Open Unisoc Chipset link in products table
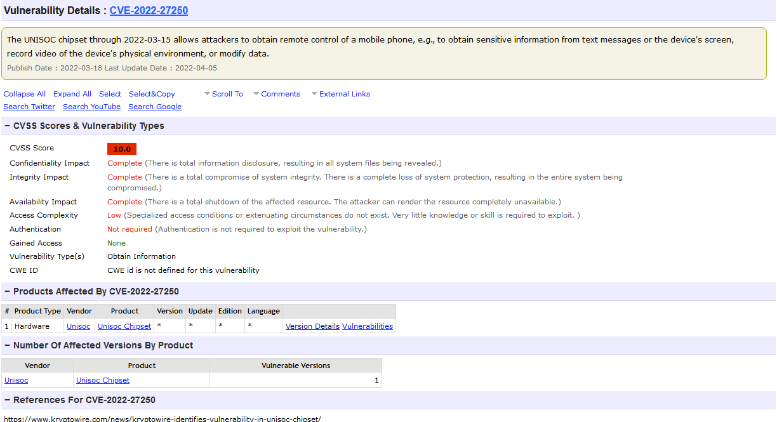777x422 pixels. coord(124,326)
